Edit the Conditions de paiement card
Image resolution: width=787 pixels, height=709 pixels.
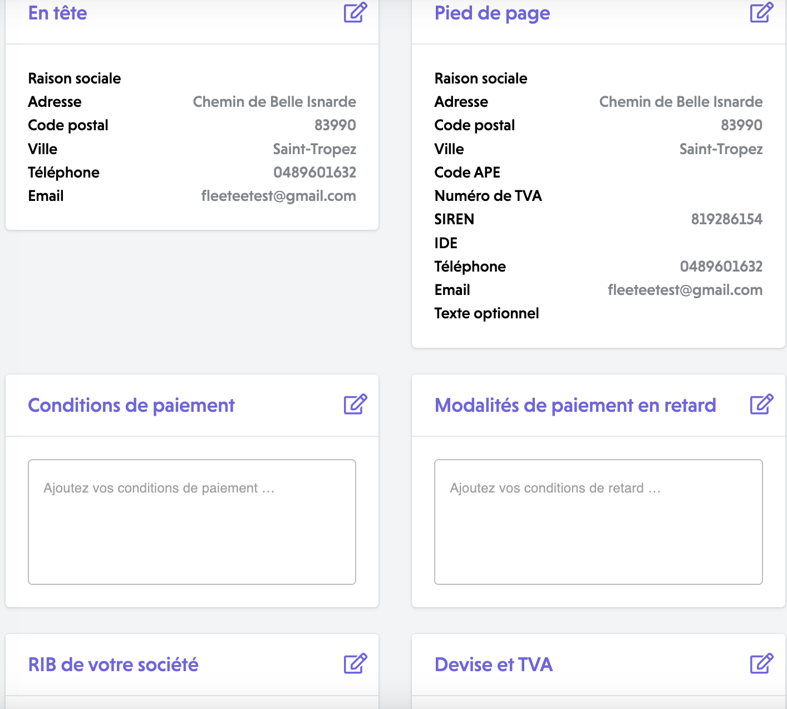355,405
